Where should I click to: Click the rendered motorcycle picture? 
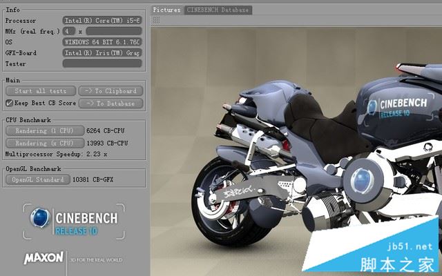coord(296,152)
